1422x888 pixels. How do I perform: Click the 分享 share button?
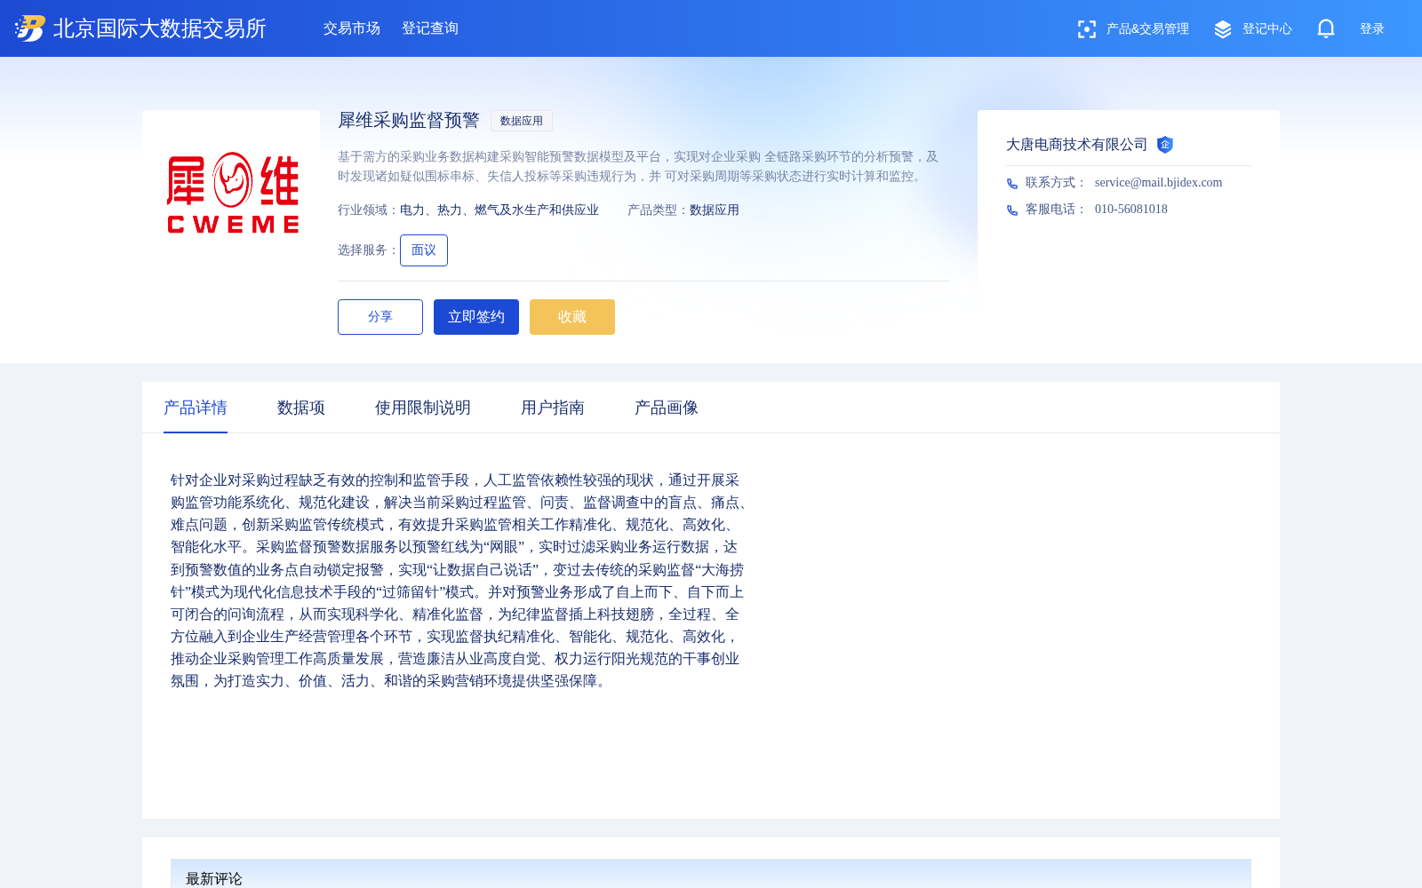(x=380, y=317)
